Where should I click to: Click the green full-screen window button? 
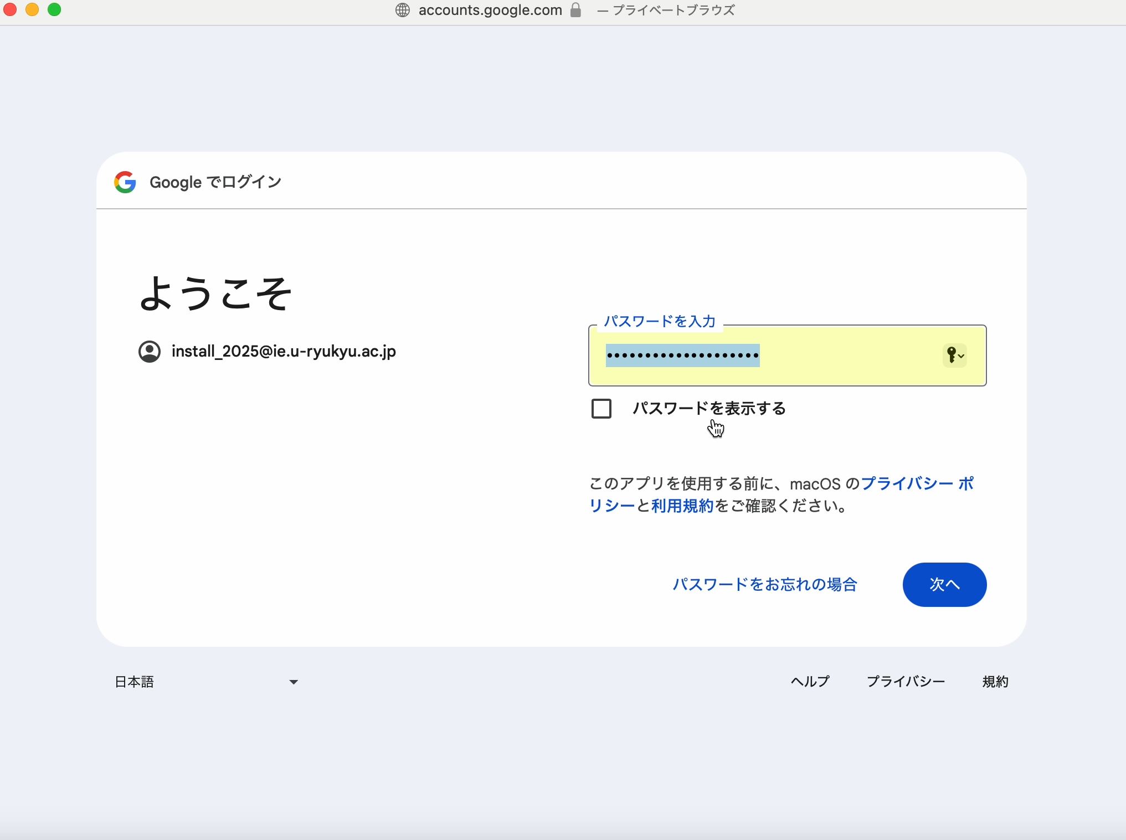pyautogui.click(x=54, y=9)
